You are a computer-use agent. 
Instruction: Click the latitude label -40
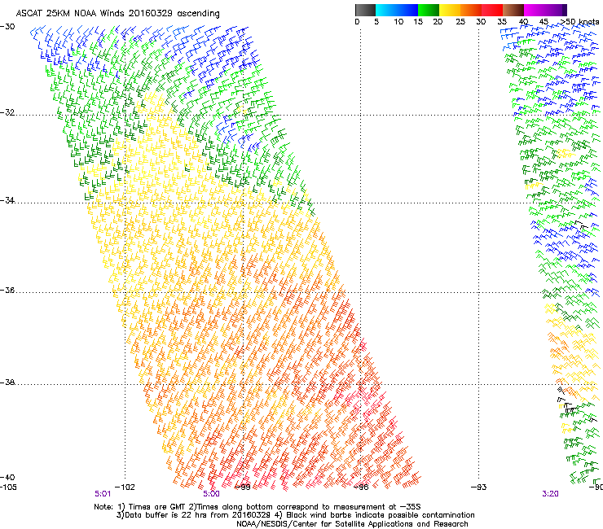7,477
